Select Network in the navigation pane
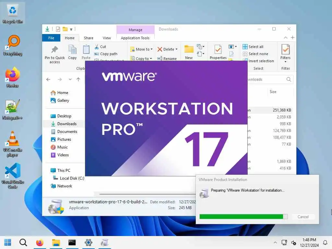The height and width of the screenshot is (249, 332). pos(65,186)
